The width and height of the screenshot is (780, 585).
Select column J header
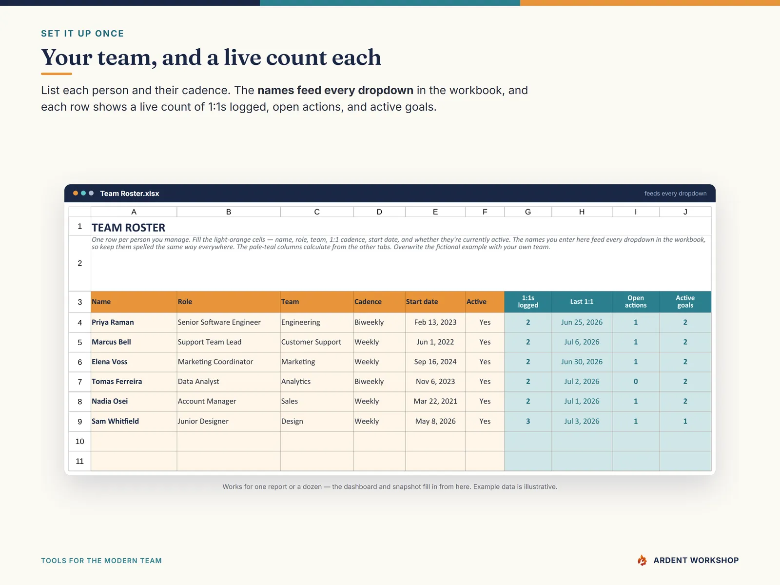pyautogui.click(x=685, y=212)
